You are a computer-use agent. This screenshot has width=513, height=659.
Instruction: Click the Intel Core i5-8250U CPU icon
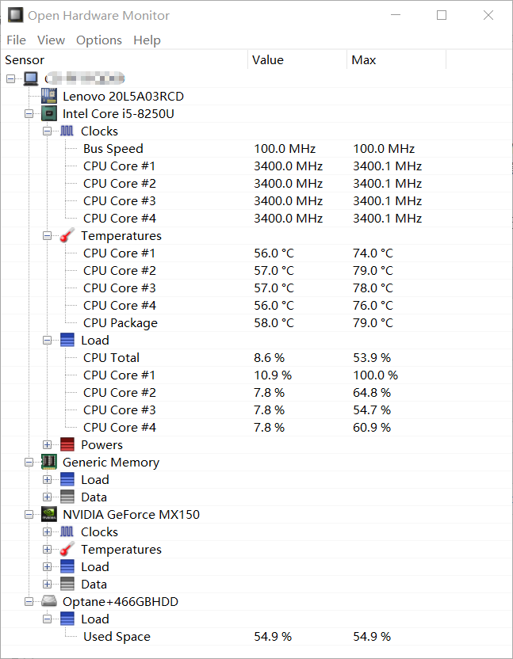(49, 113)
